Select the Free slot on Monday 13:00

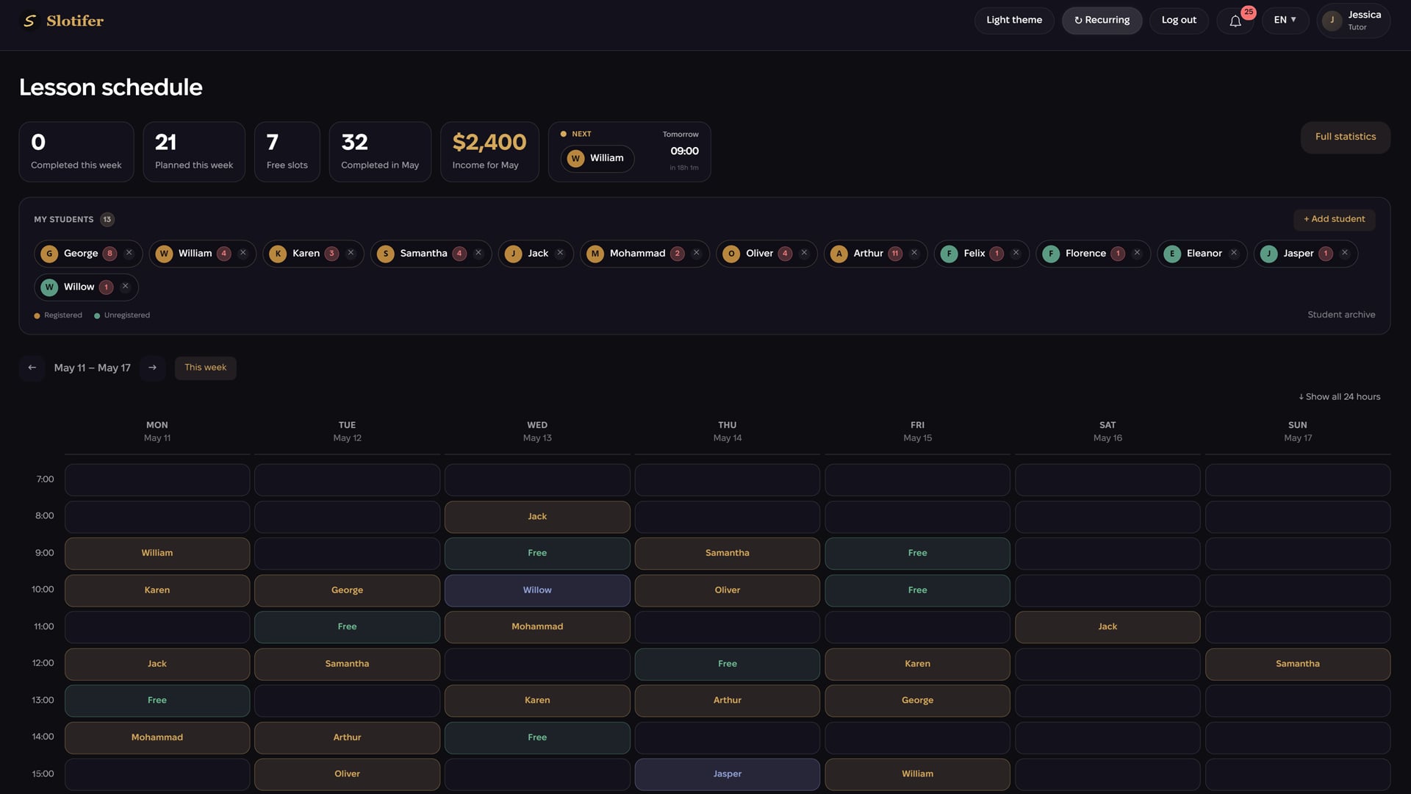coord(157,701)
